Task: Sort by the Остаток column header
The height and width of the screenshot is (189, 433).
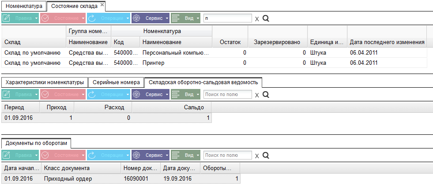Action: click(230, 42)
